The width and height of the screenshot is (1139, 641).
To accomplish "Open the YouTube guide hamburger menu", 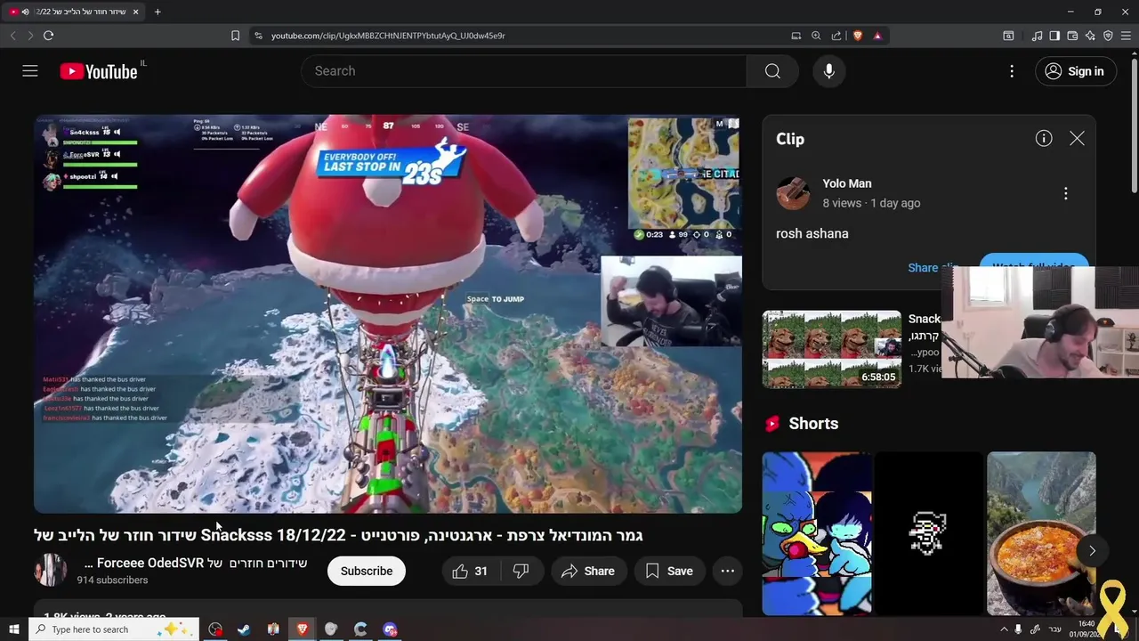I will (x=30, y=71).
